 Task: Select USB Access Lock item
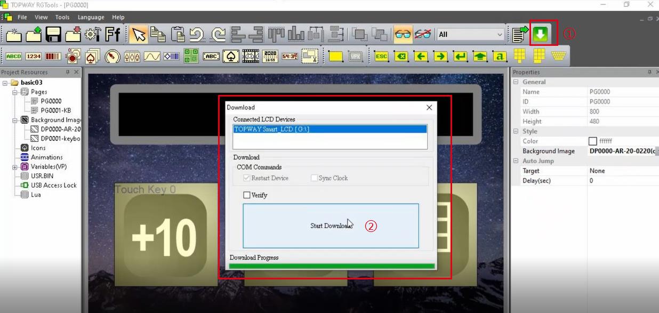pyautogui.click(x=54, y=186)
